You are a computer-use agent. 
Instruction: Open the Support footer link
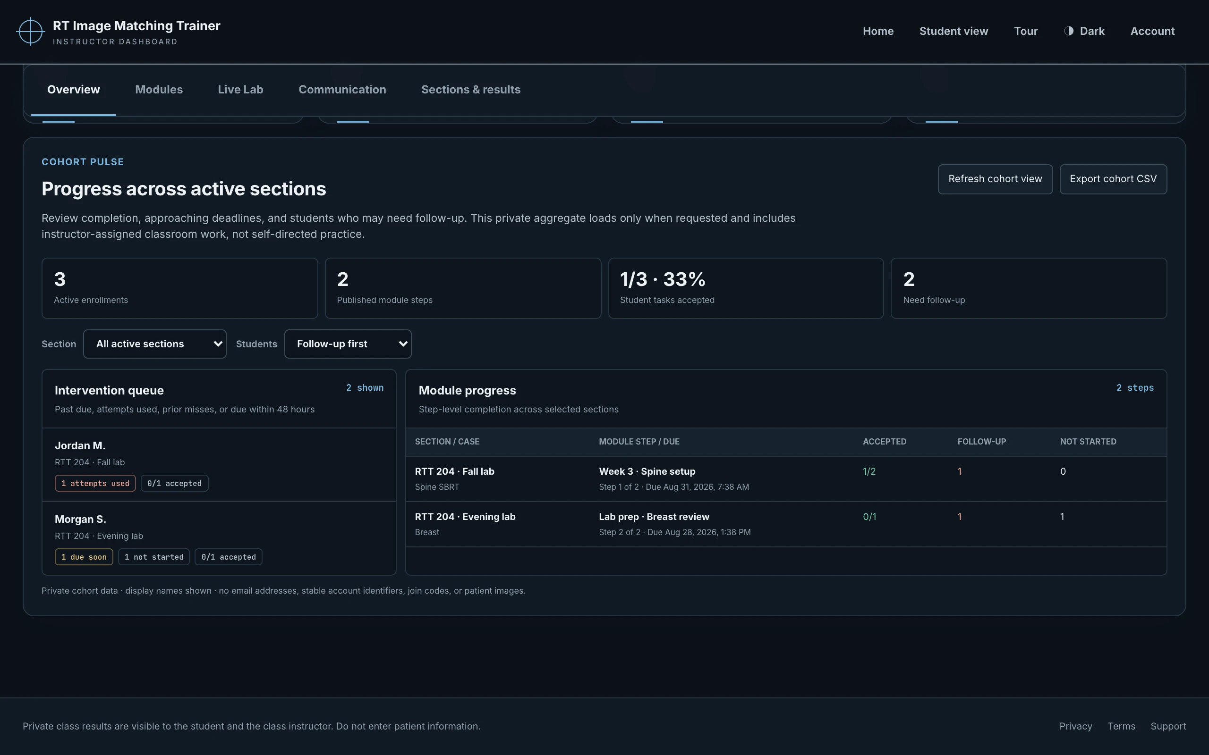1168,727
